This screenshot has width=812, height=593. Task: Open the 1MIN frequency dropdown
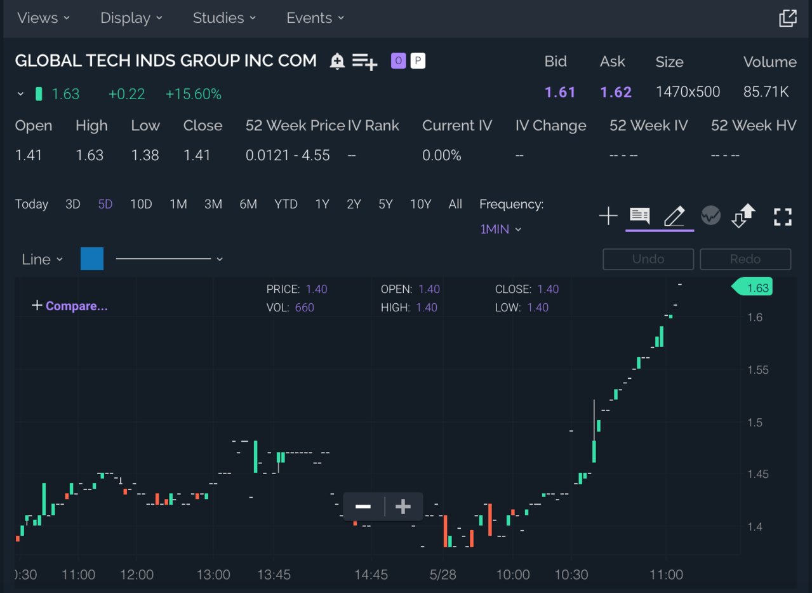(x=501, y=229)
